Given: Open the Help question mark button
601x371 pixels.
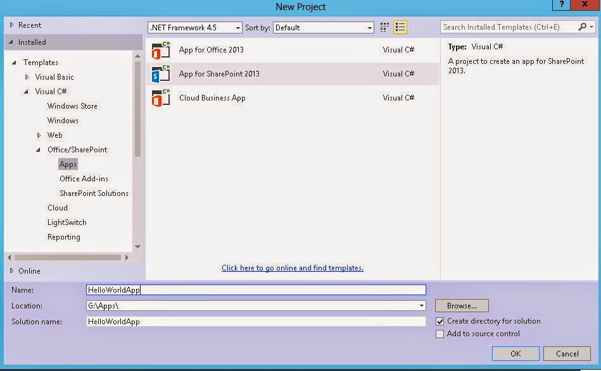Looking at the screenshot, I should pos(562,4).
